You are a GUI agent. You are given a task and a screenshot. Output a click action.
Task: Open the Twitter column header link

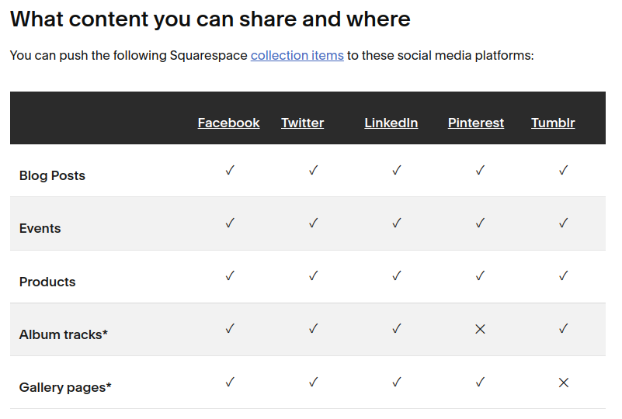[x=302, y=123]
